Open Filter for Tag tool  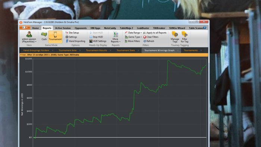185,37
